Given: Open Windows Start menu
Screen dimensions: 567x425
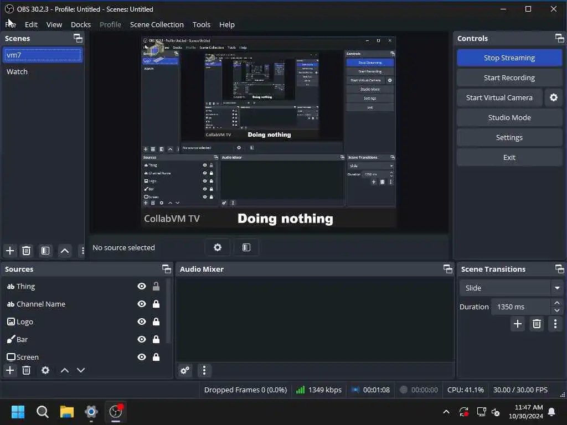Looking at the screenshot, I should pyautogui.click(x=18, y=412).
